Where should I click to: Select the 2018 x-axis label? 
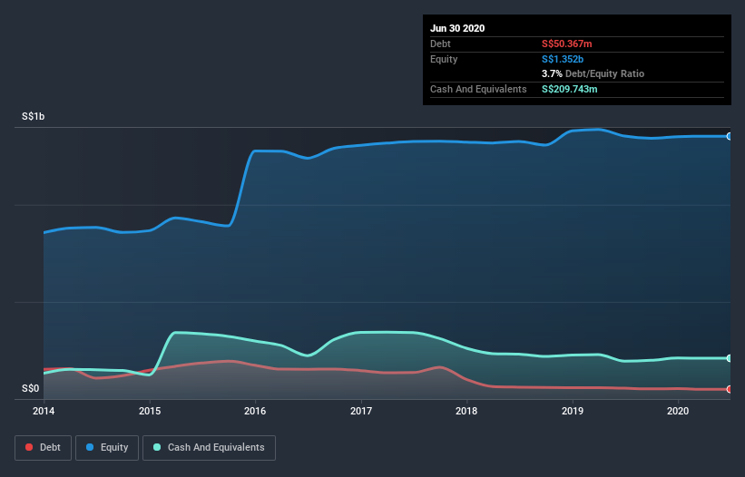[466, 411]
